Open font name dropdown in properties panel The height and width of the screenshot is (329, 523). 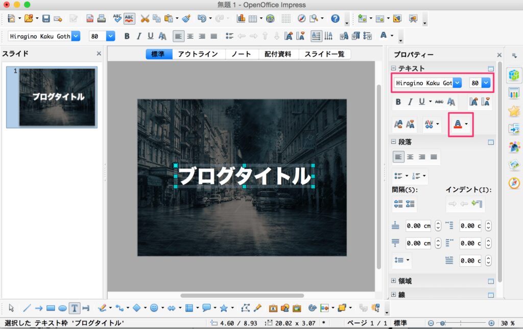(458, 83)
